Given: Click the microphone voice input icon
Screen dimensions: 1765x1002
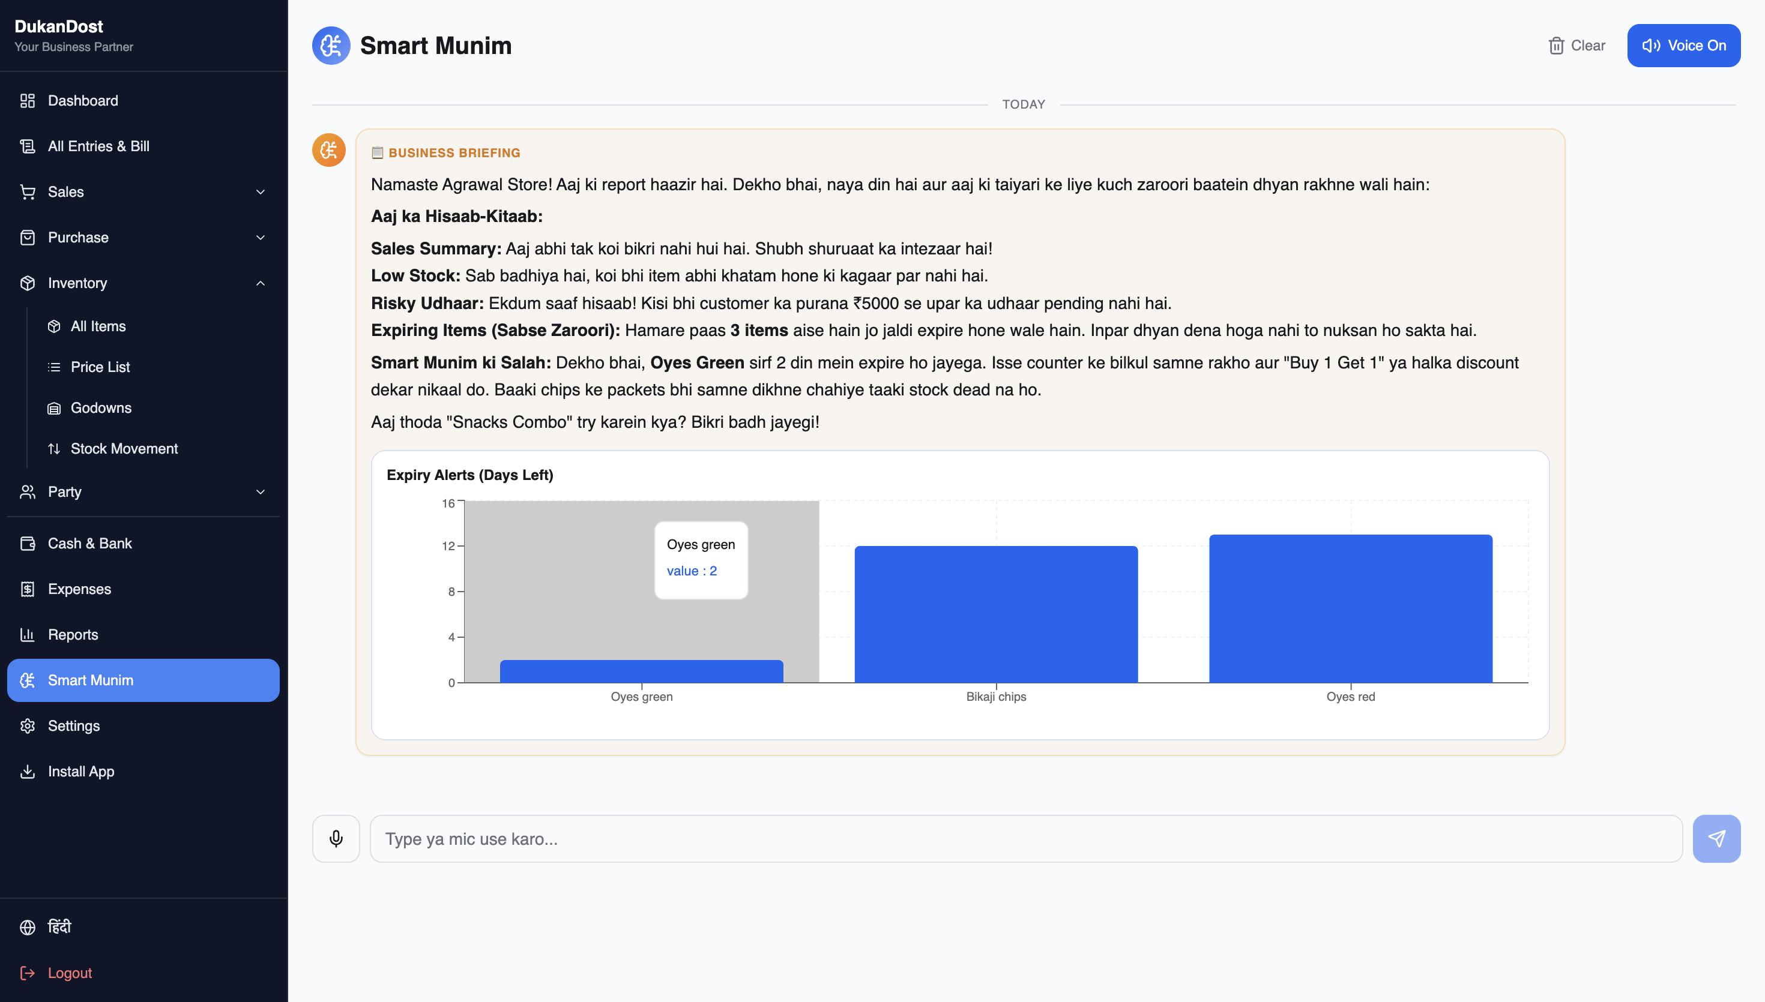Looking at the screenshot, I should (336, 838).
